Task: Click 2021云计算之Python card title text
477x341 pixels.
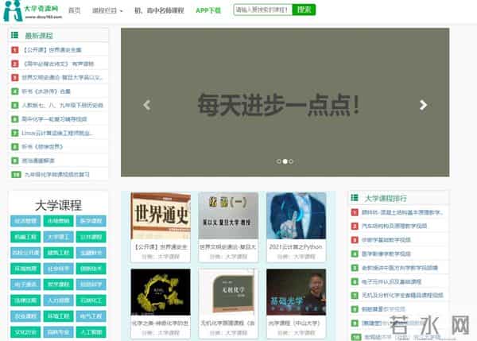Action: click(296, 246)
